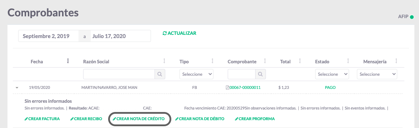Viewport: 419px width, 128px height.
Task: Open the Estado Seleccione dropdown
Action: click(x=332, y=74)
